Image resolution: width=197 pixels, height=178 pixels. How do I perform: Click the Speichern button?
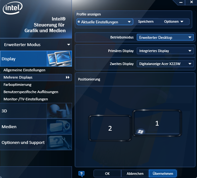coord(146,21)
